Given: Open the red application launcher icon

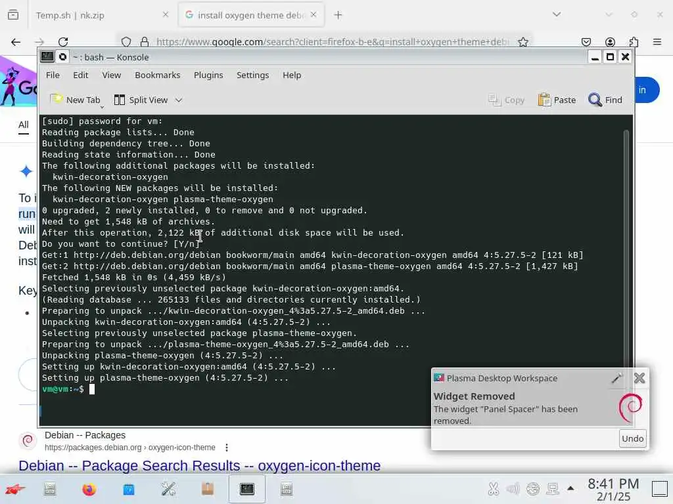Looking at the screenshot, I should point(15,489).
